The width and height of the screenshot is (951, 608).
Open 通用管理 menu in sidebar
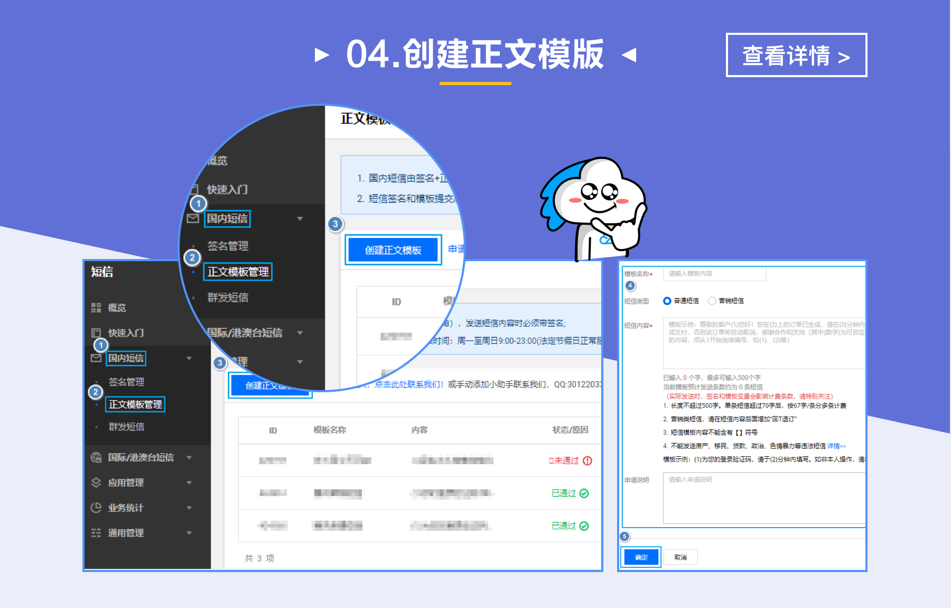[126, 533]
